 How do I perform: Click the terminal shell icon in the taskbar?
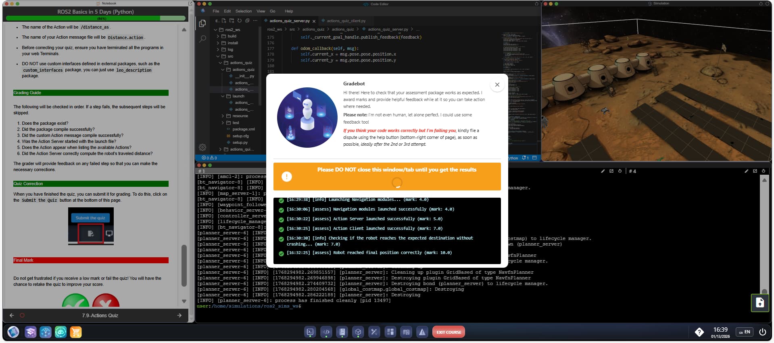pyautogui.click(x=310, y=332)
